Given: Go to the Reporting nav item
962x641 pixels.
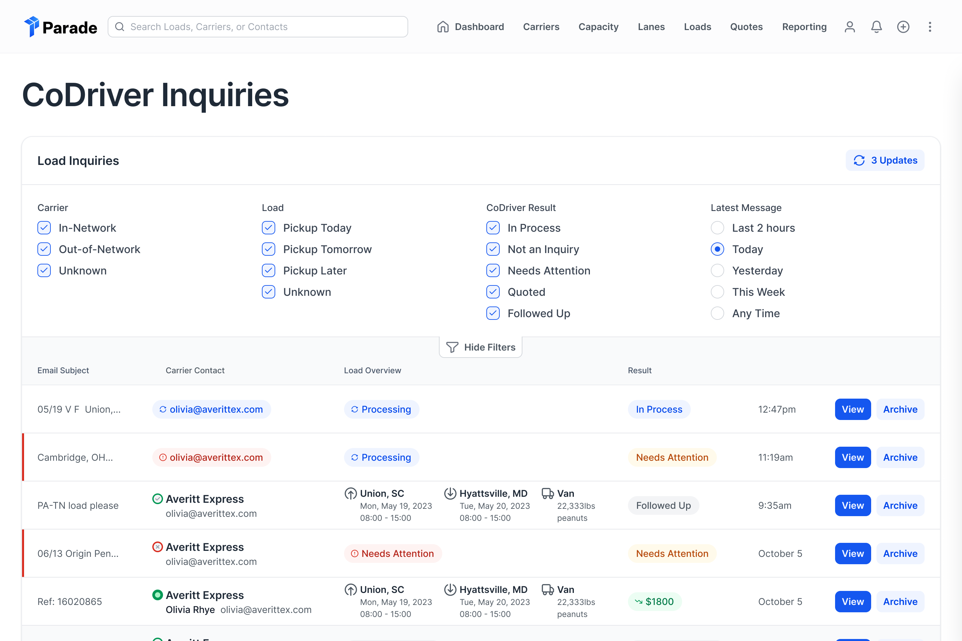Looking at the screenshot, I should click(x=804, y=27).
